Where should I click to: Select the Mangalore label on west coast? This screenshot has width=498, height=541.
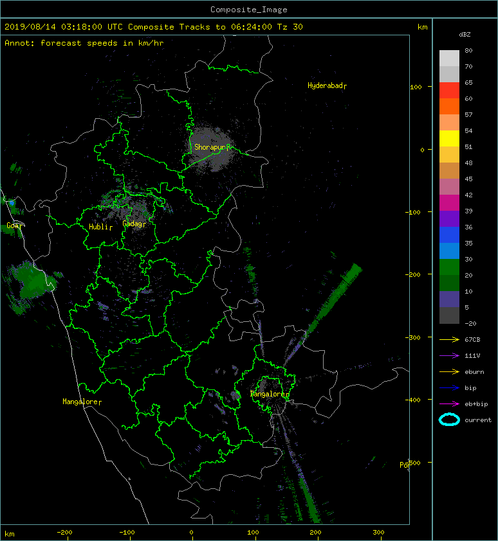pos(80,402)
